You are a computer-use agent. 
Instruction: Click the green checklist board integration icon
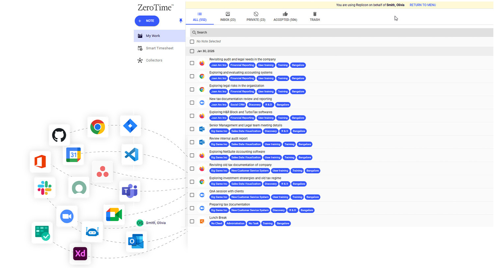click(42, 233)
